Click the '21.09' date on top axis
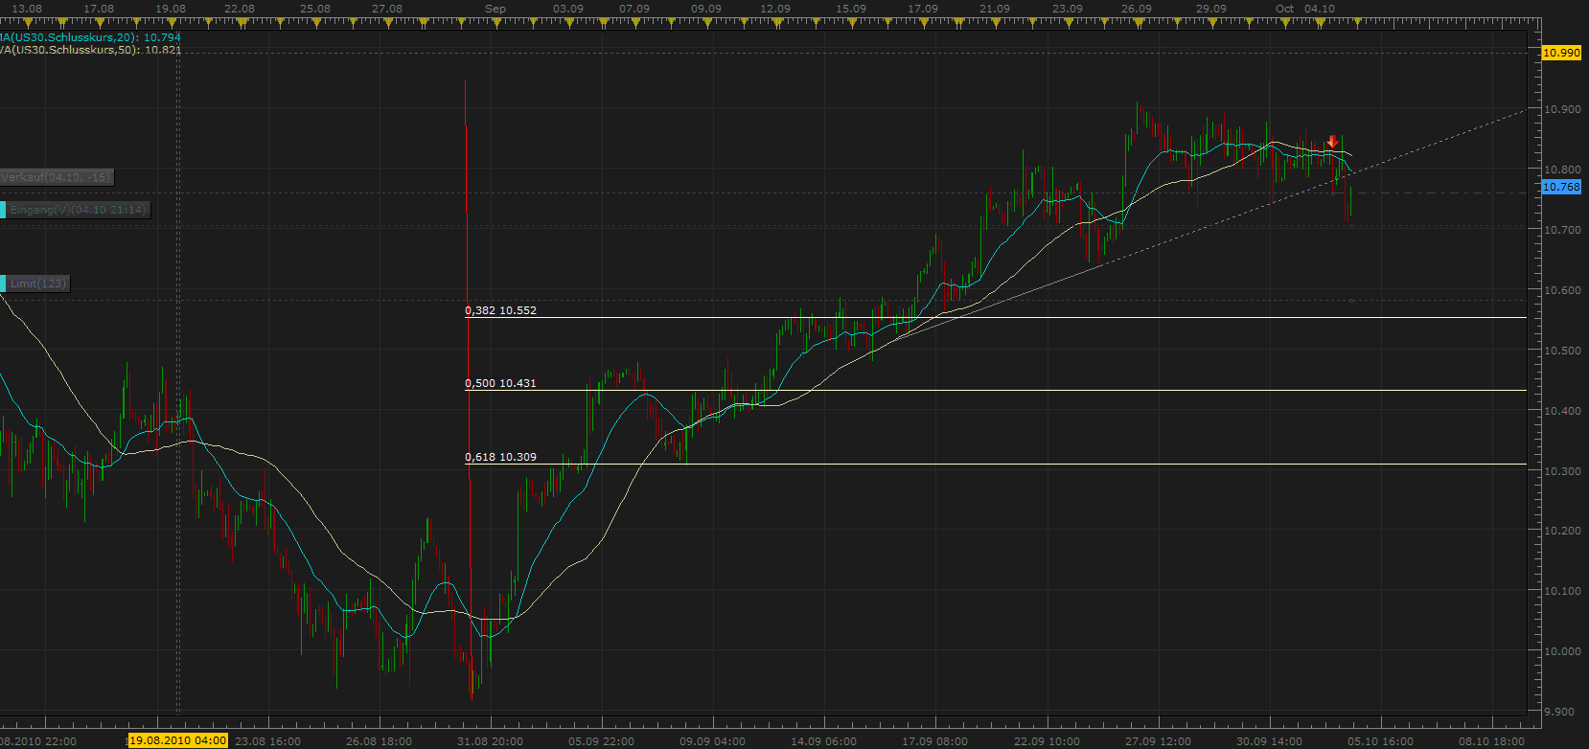 [x=994, y=9]
